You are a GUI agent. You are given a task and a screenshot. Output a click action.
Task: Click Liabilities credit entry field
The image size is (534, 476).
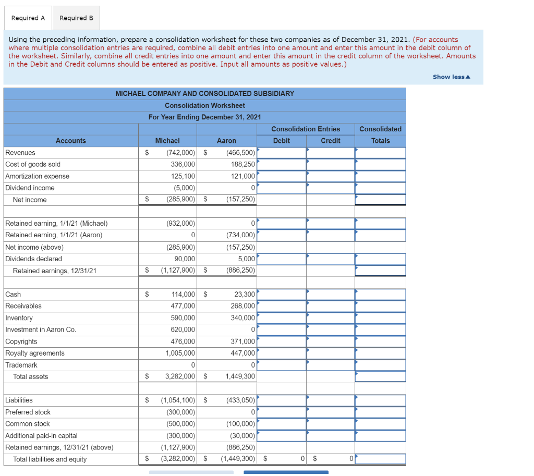coord(330,401)
